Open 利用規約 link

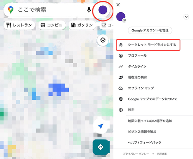[x=162, y=154]
